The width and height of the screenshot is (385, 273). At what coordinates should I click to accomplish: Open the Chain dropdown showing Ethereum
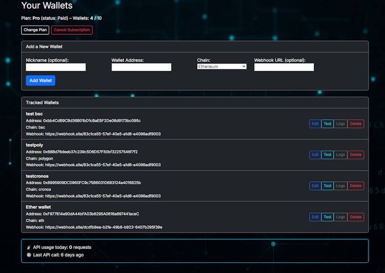click(222, 67)
